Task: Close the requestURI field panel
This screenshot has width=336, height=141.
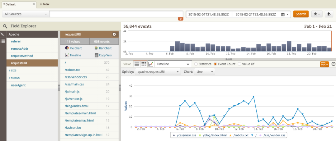Action: coord(114,34)
